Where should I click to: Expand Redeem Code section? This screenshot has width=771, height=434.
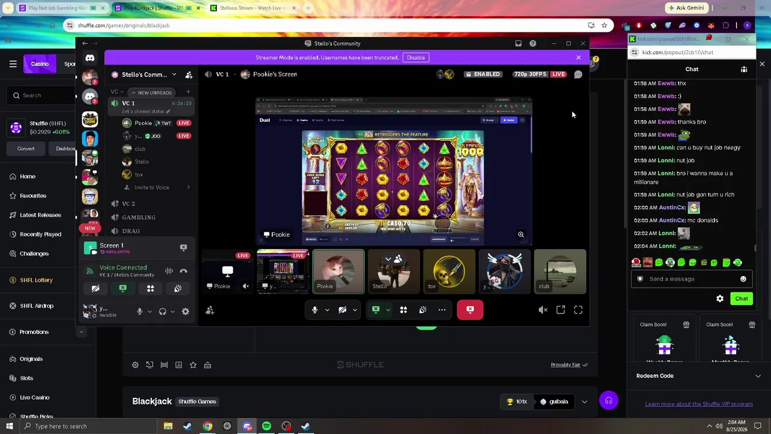[758, 376]
